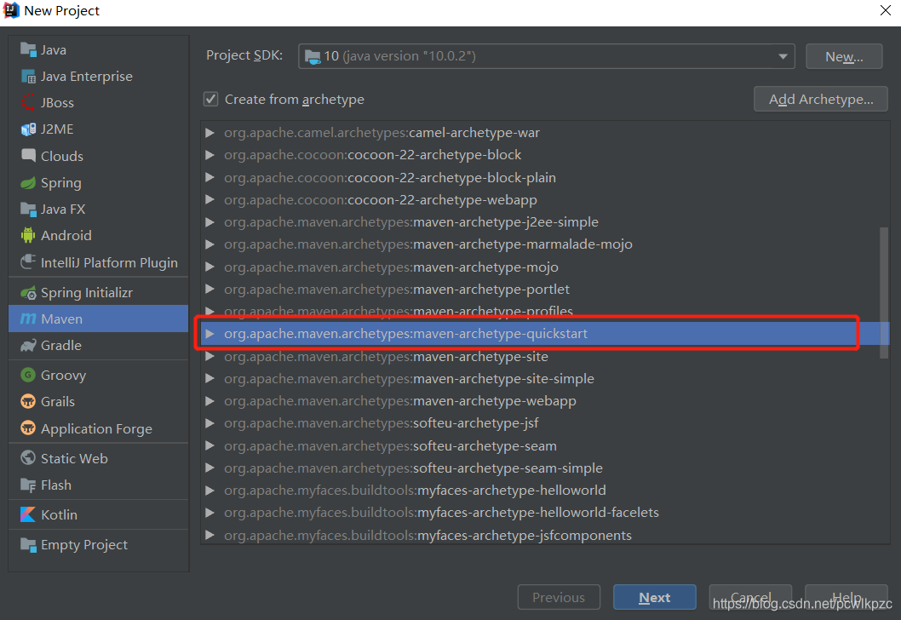Select Spring Initializr project type
The height and width of the screenshot is (620, 901).
(x=98, y=292)
